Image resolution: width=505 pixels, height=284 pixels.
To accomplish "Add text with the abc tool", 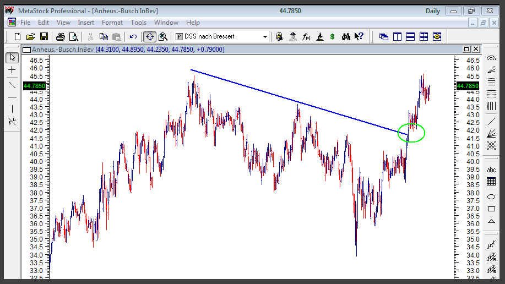I will 491,170.
